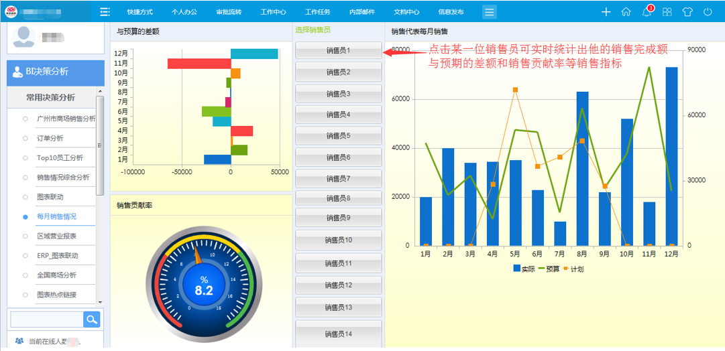This screenshot has height=351, width=725.
Task: Open 信息发布 menu
Action: (451, 12)
